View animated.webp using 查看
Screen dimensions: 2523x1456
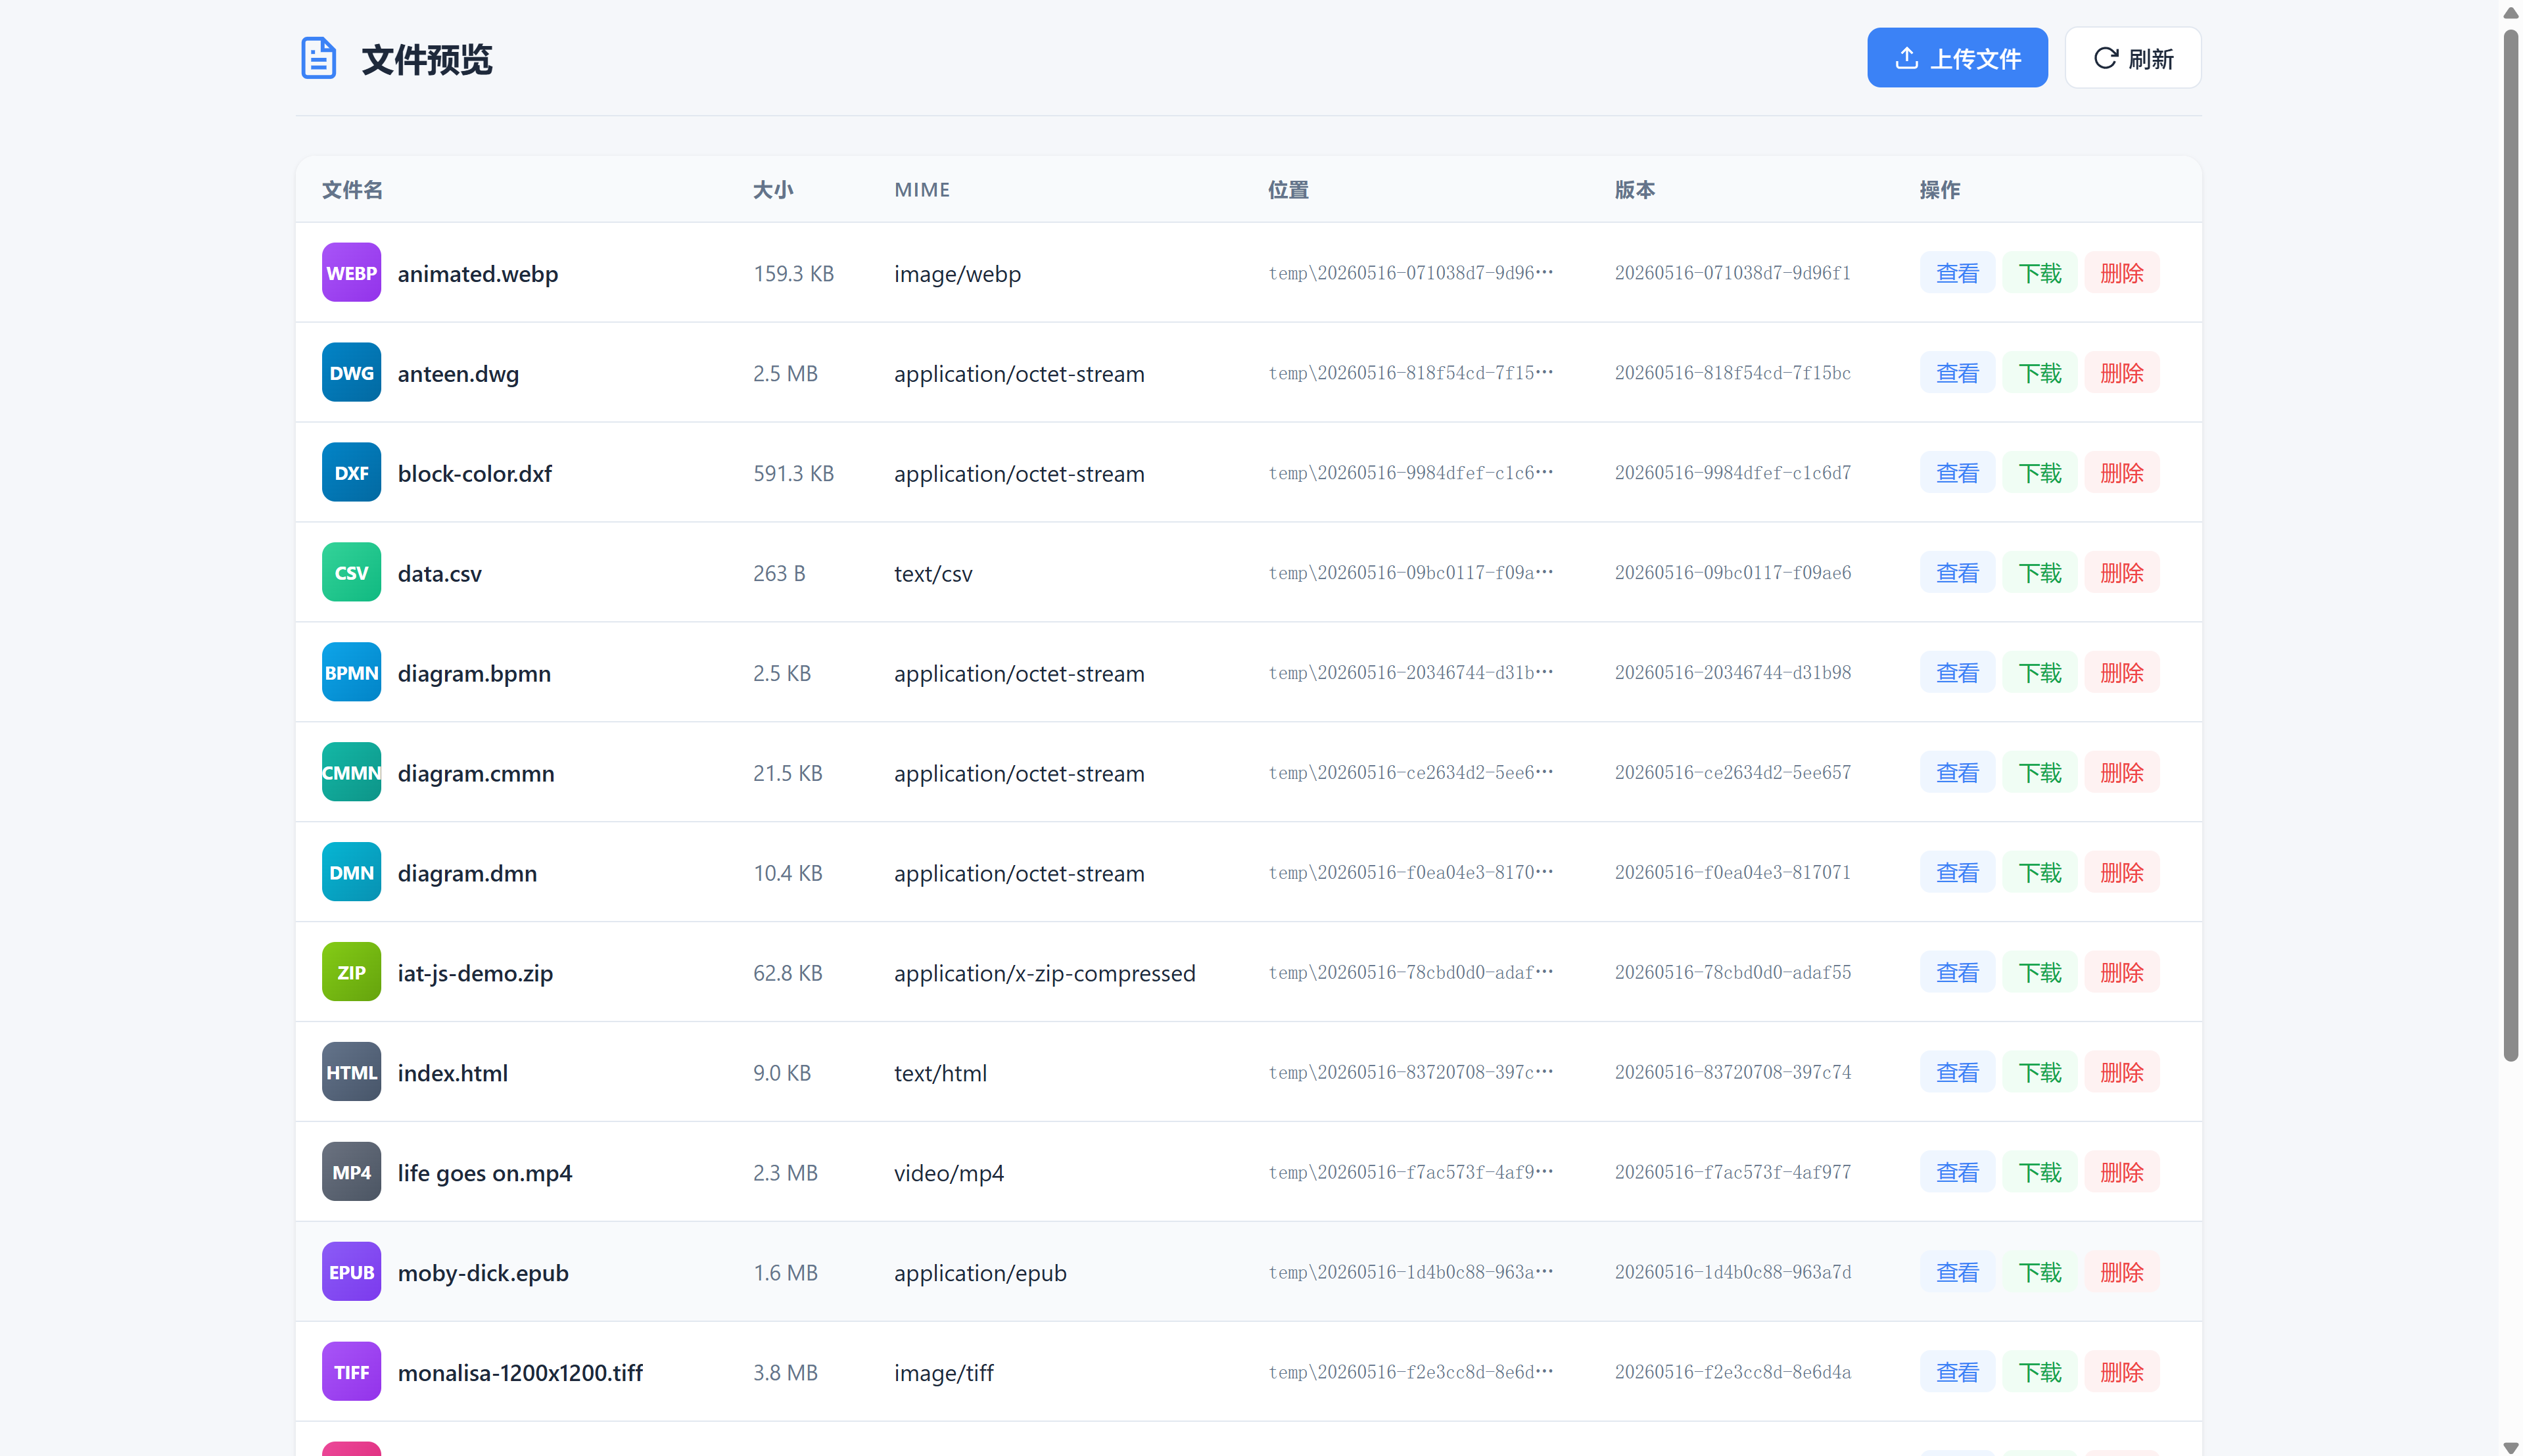(x=1957, y=273)
